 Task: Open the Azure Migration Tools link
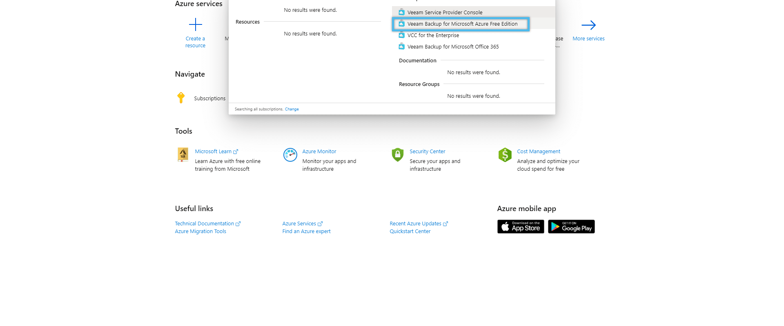point(200,231)
